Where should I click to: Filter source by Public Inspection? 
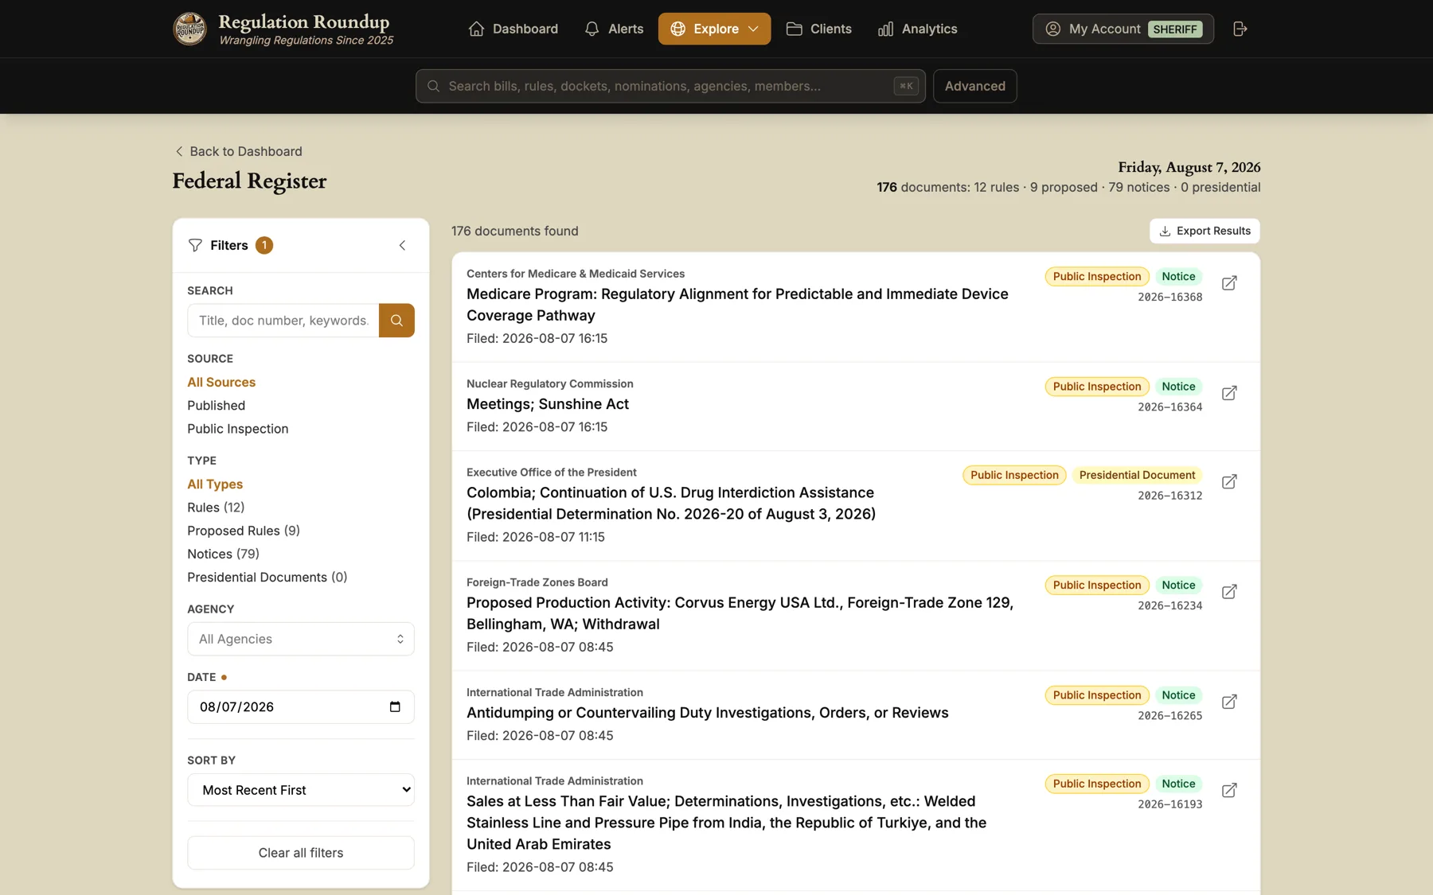[237, 428]
